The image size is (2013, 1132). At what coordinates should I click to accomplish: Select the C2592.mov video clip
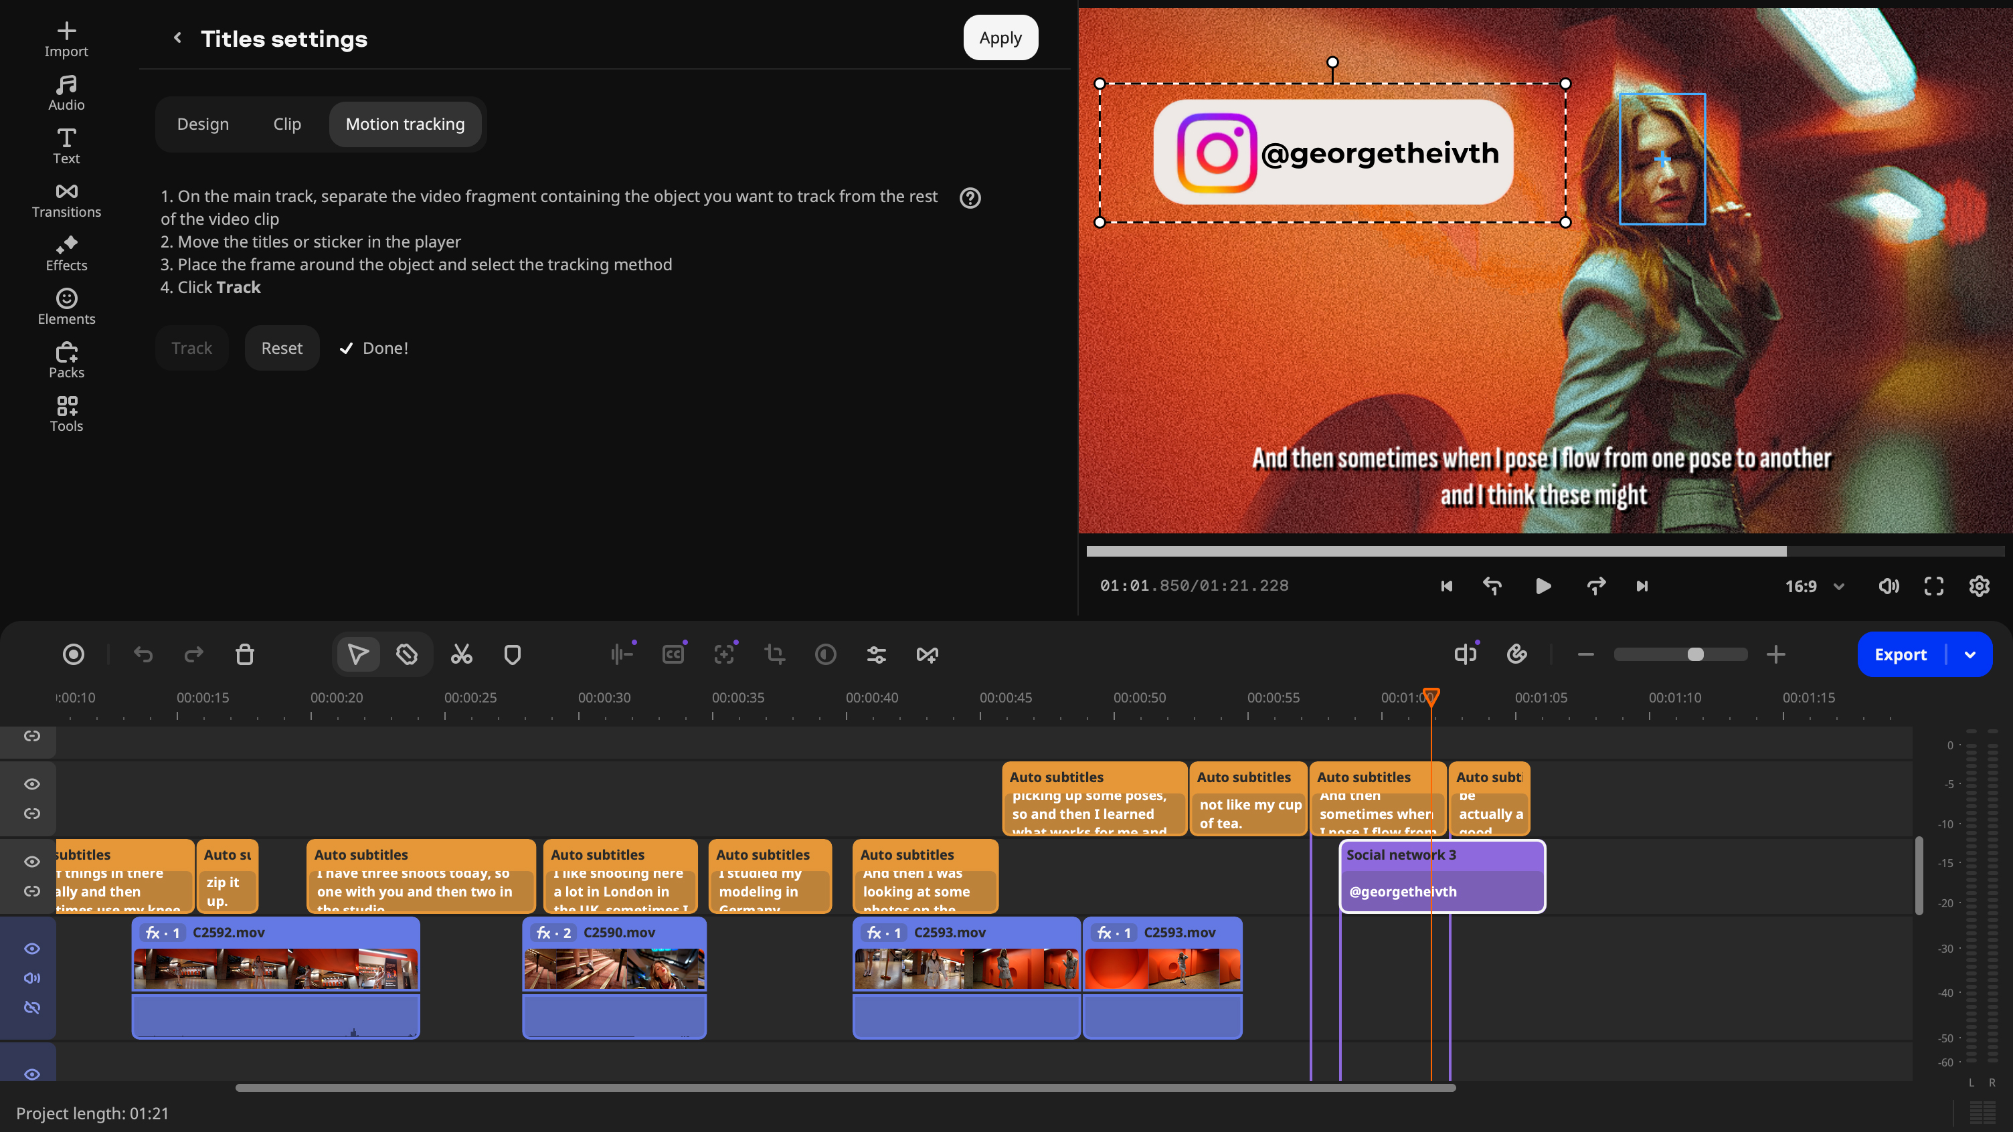pos(276,977)
